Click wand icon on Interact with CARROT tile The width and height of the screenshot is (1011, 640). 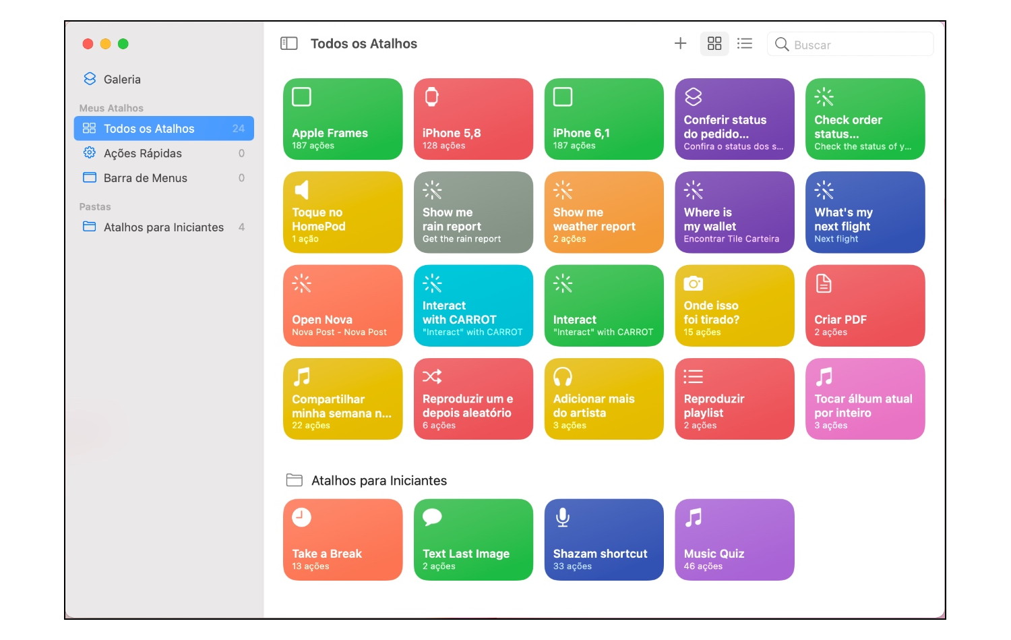432,283
